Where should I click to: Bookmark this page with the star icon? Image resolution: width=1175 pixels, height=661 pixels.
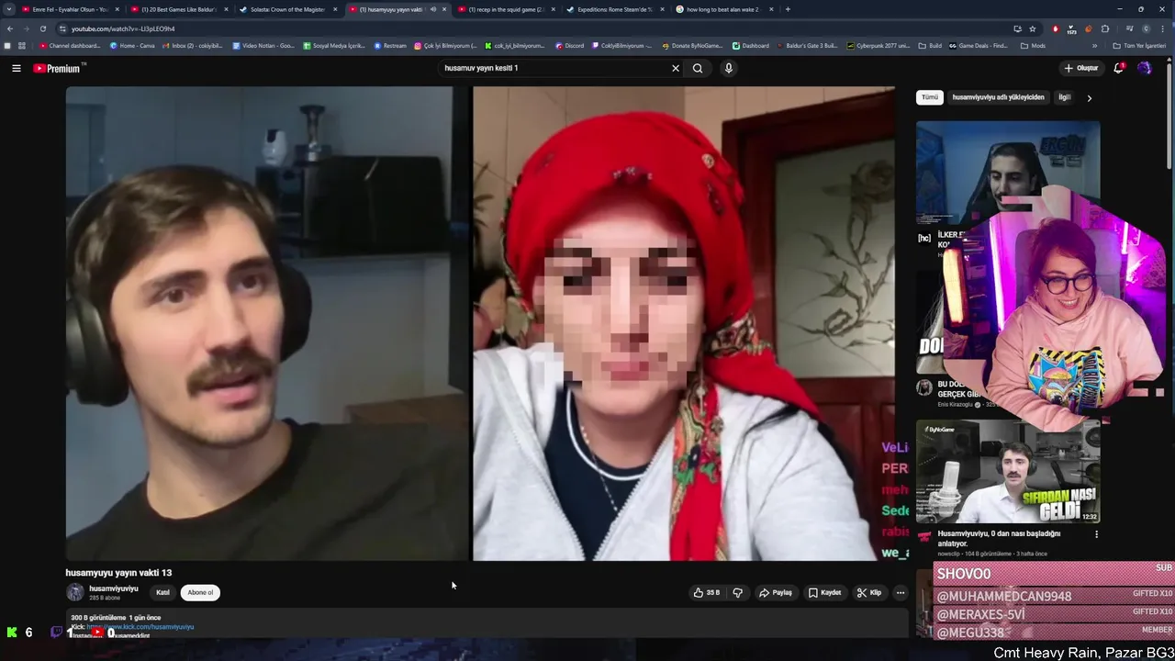[1033, 28]
